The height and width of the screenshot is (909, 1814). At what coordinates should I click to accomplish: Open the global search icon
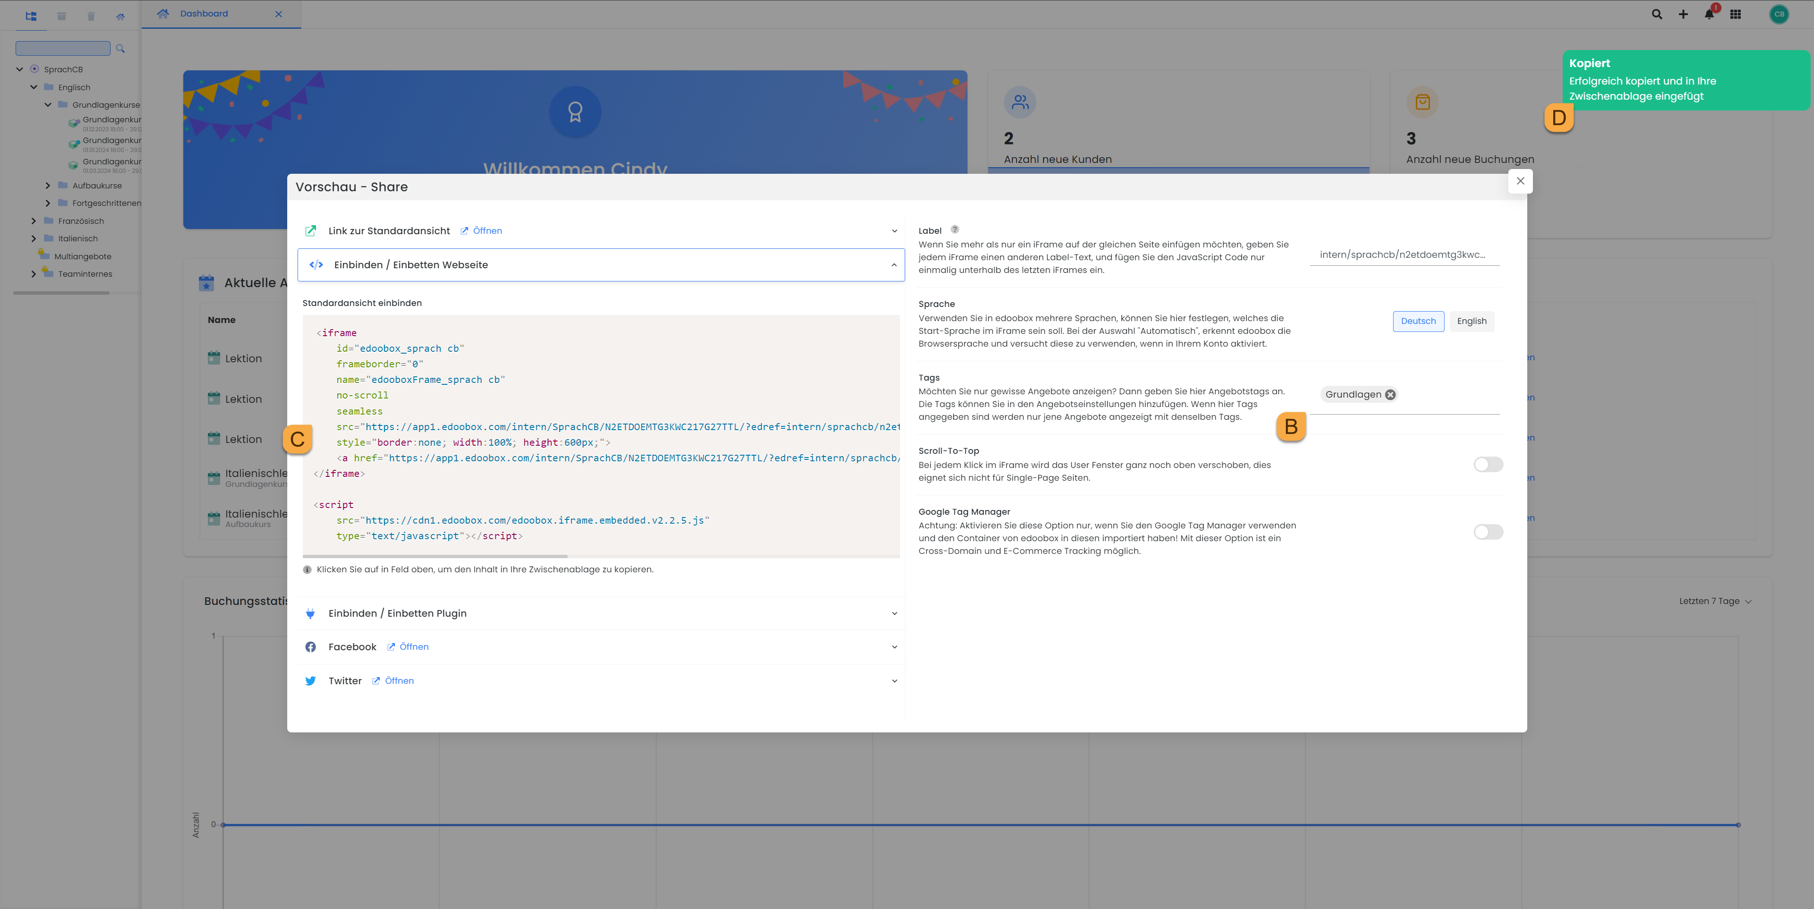1656,14
